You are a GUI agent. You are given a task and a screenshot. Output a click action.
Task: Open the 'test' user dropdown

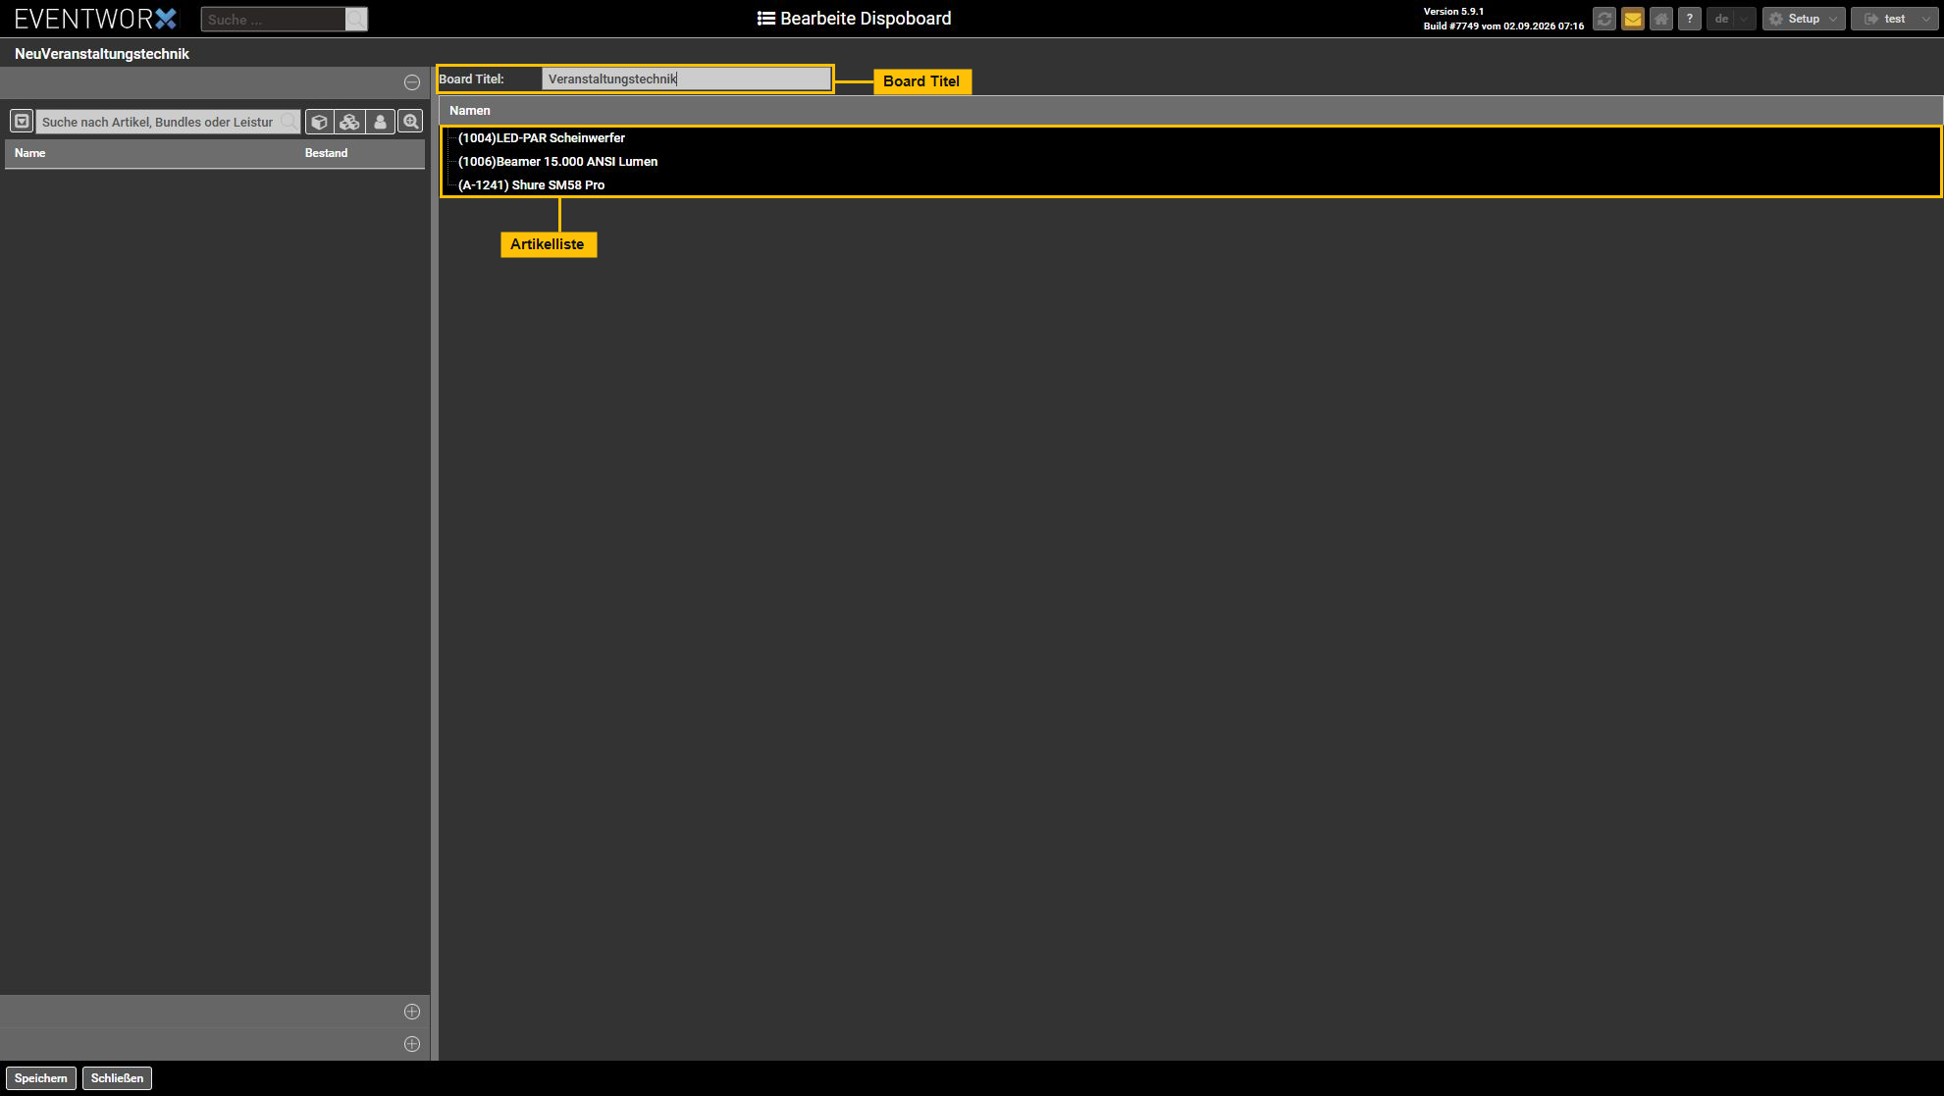(x=1894, y=19)
